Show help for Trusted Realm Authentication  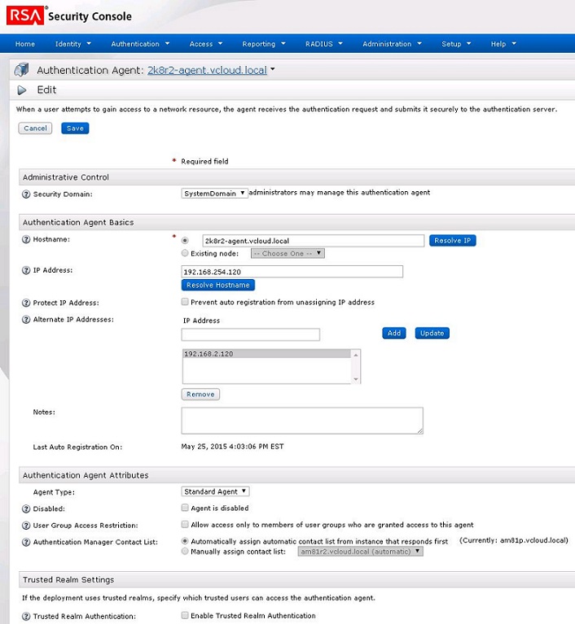tap(26, 617)
